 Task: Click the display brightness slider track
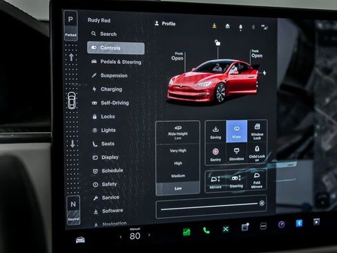[209, 207]
